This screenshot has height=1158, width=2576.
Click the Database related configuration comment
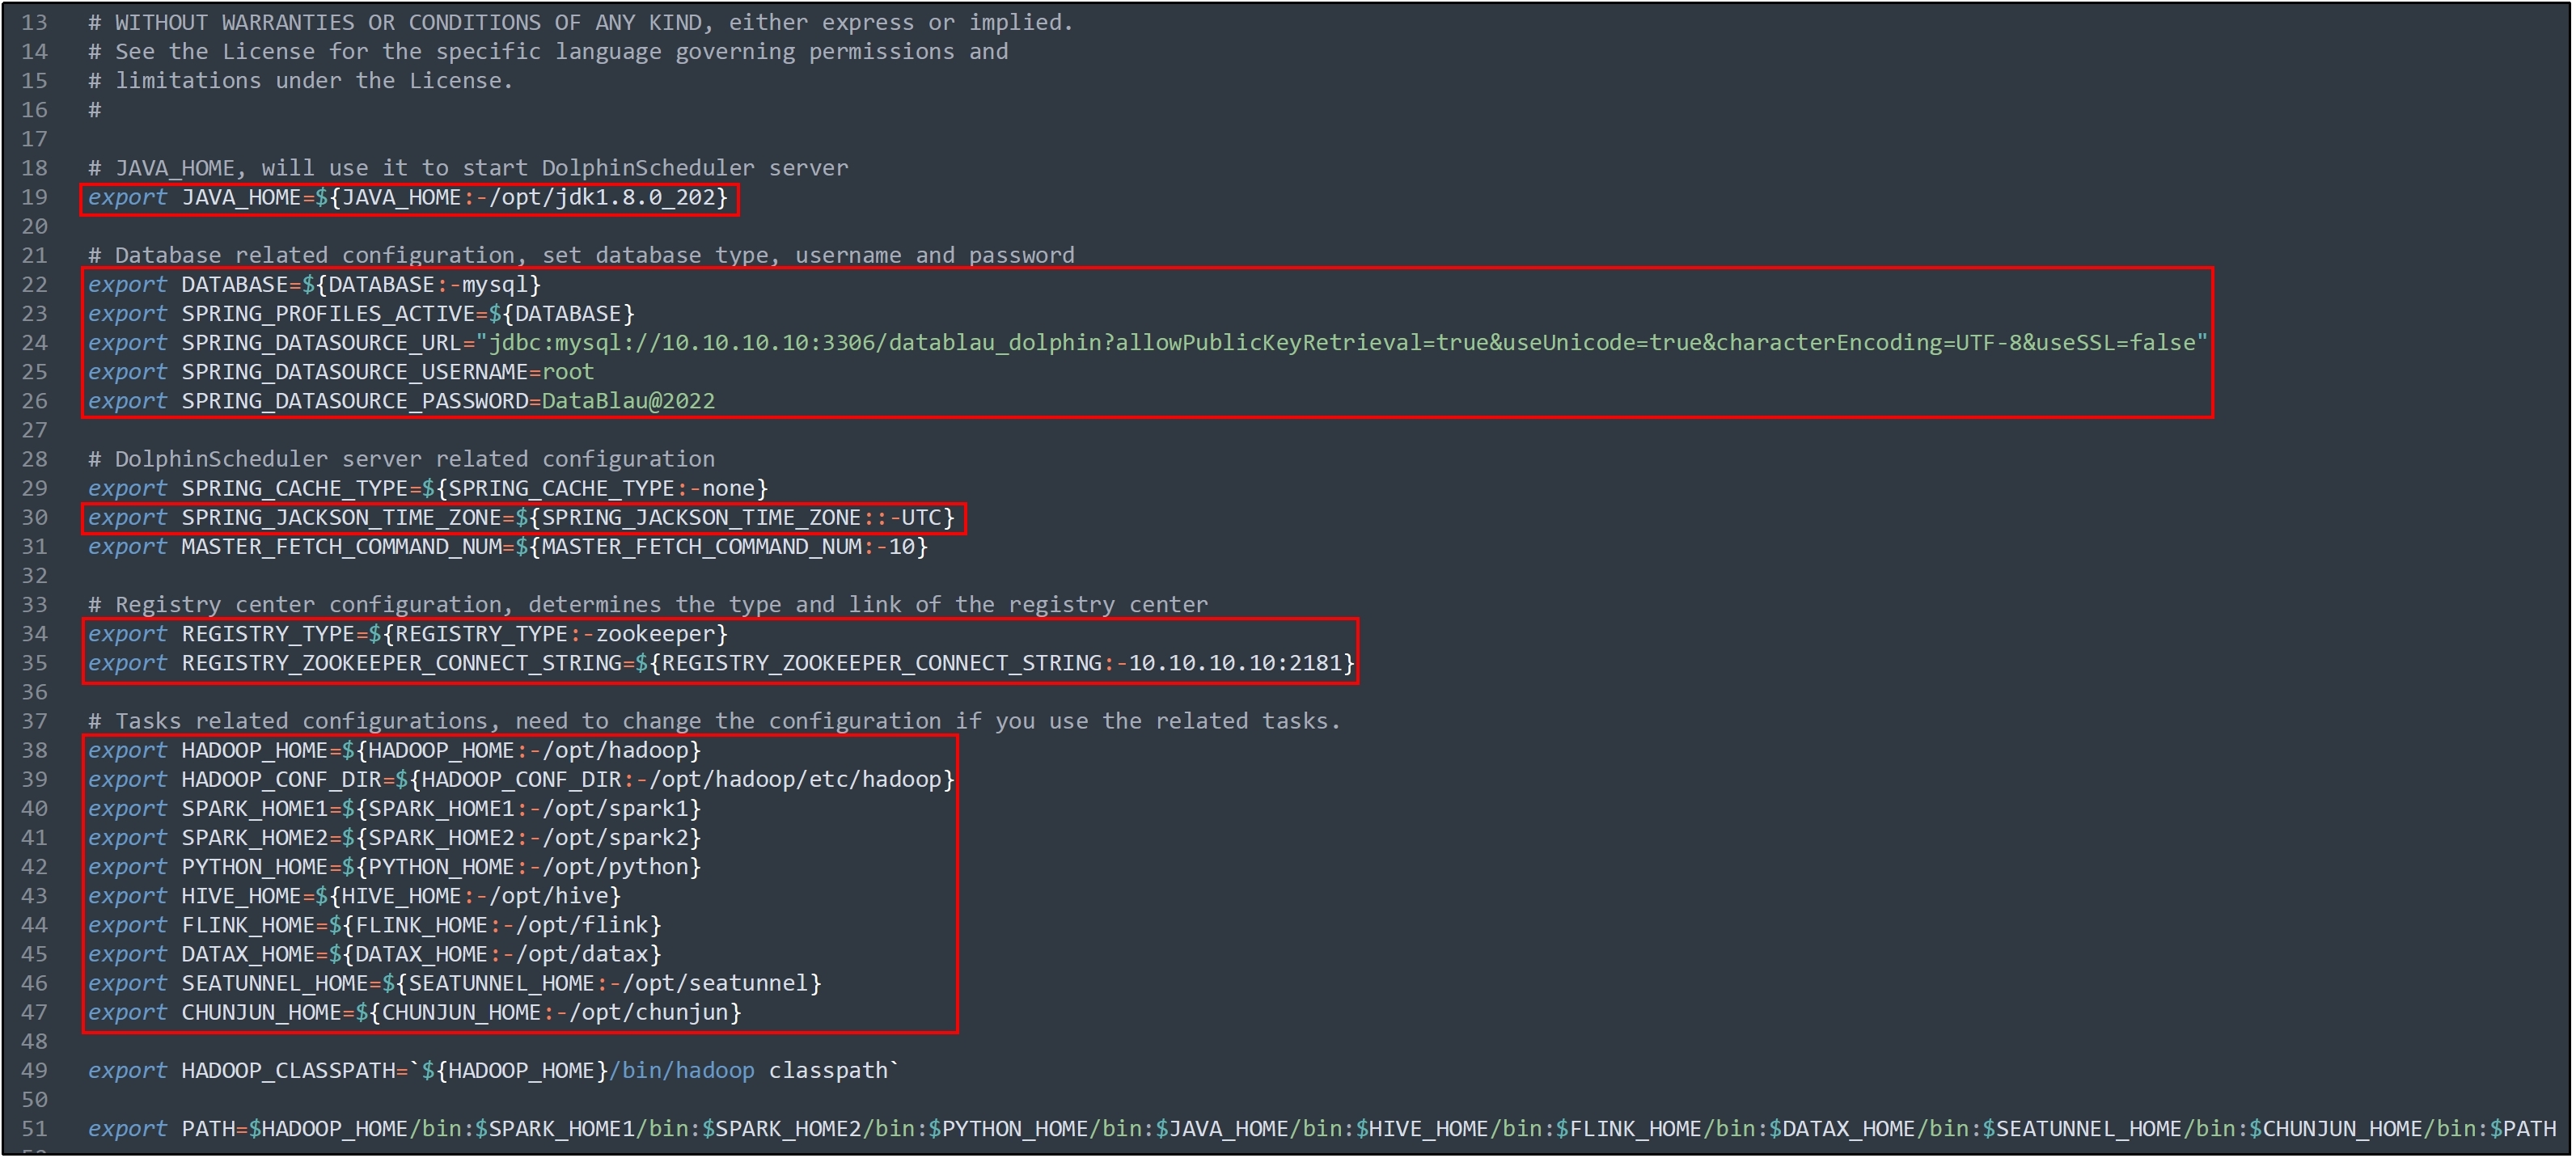581,256
